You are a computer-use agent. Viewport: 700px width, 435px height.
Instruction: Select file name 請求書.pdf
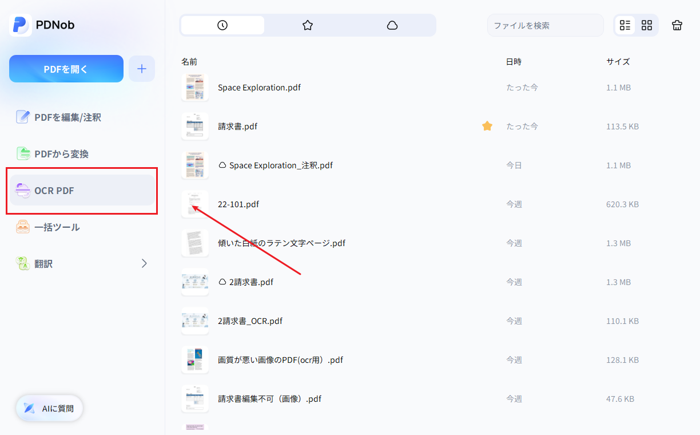point(237,126)
